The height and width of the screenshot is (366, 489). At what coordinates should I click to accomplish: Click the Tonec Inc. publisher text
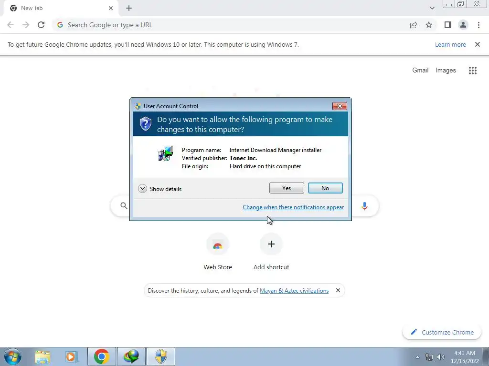point(243,158)
